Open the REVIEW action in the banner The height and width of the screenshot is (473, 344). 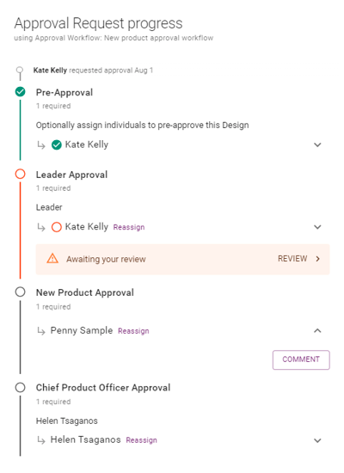[292, 259]
